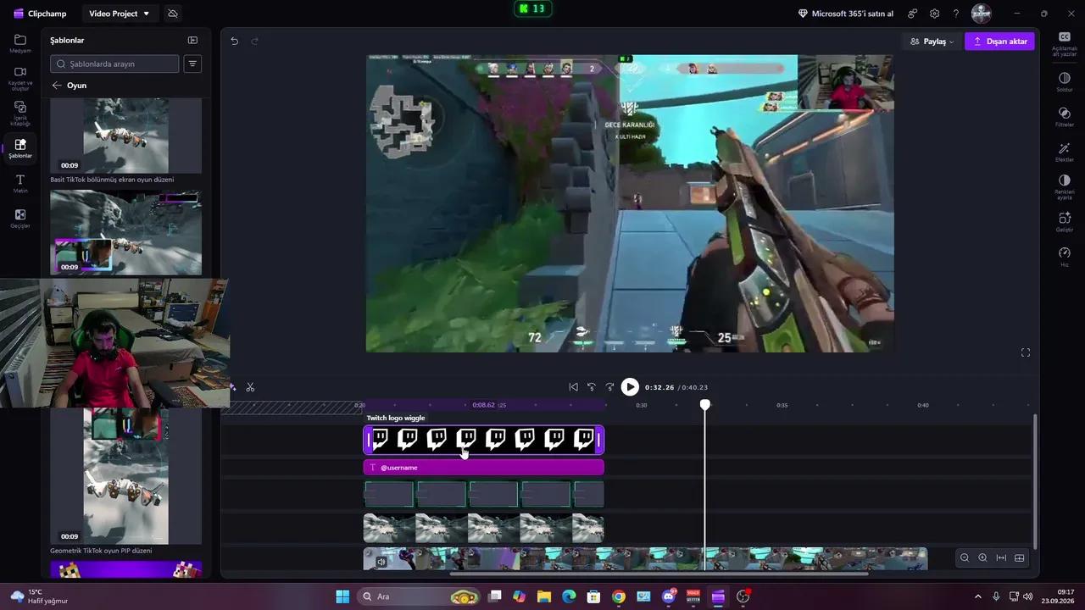Open the Soldur fade panel
Viewport: 1085px width, 610px height.
coord(1065,82)
